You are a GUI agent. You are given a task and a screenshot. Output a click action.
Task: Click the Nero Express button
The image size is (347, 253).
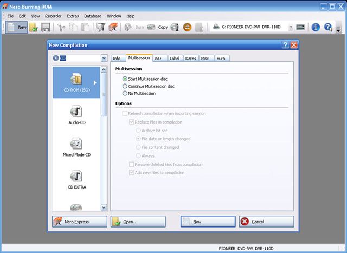coord(79,222)
